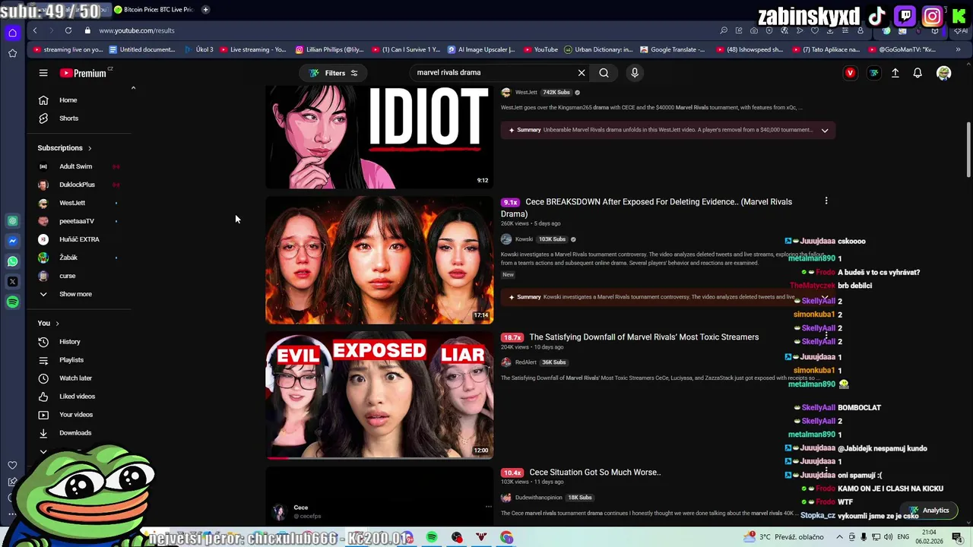Image resolution: width=973 pixels, height=547 pixels.
Task: Open the Urban Dictionary bookmark
Action: coord(598,49)
